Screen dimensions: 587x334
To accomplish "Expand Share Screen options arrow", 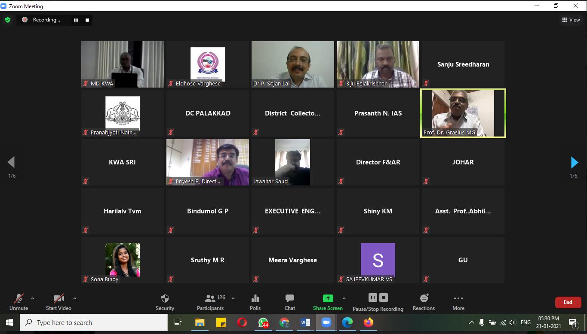I will pyautogui.click(x=344, y=298).
